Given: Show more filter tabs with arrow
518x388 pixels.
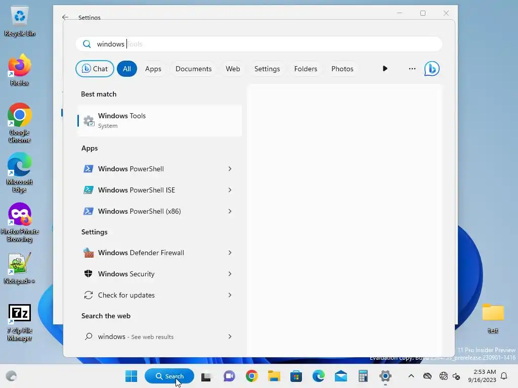Looking at the screenshot, I should tap(385, 69).
